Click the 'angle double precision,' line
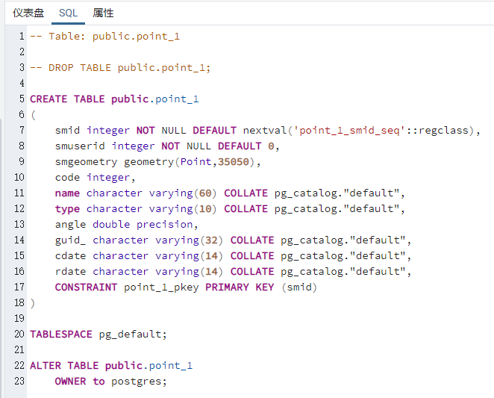This screenshot has width=494, height=398. (x=126, y=225)
